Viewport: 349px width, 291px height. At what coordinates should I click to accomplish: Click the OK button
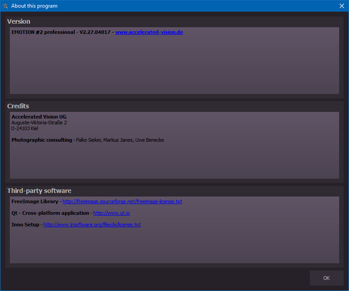click(326, 278)
